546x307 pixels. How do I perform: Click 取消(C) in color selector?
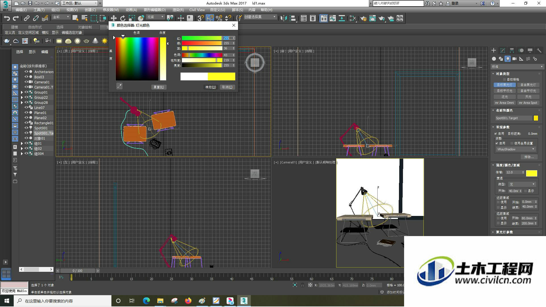coord(227,87)
